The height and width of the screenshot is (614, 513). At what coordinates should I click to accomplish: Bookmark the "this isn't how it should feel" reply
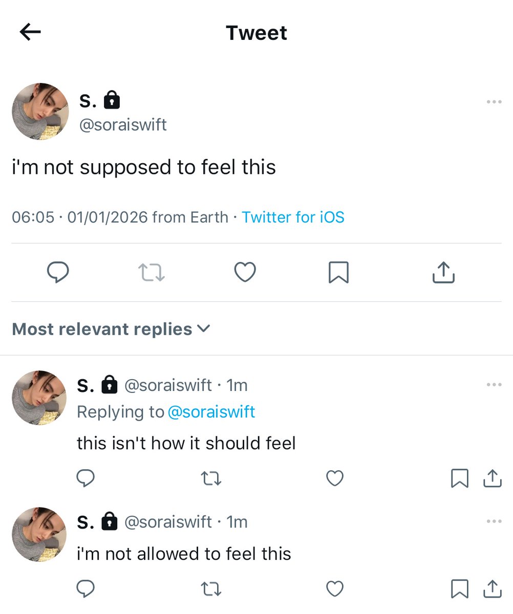(459, 478)
